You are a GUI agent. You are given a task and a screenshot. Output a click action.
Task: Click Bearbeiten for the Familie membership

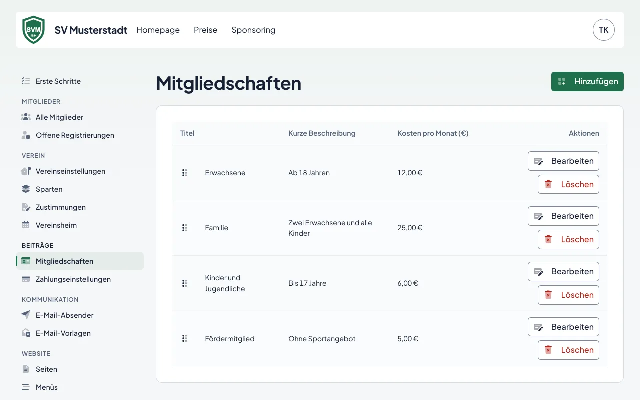tap(563, 216)
